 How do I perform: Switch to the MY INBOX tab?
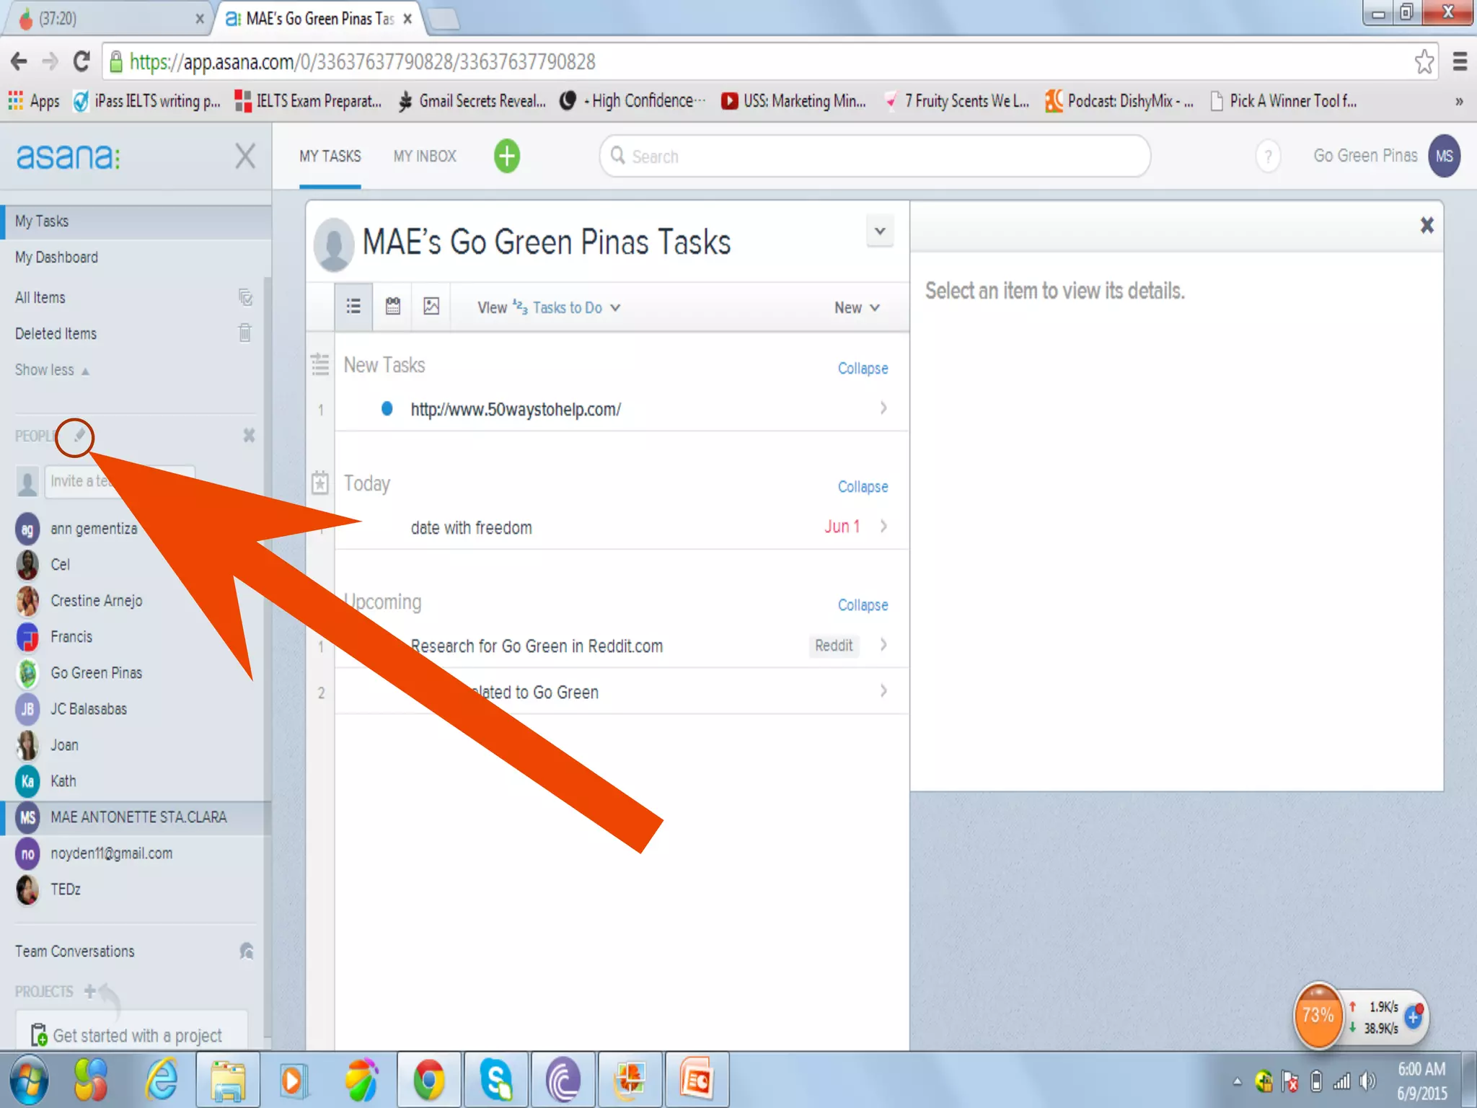[425, 157]
